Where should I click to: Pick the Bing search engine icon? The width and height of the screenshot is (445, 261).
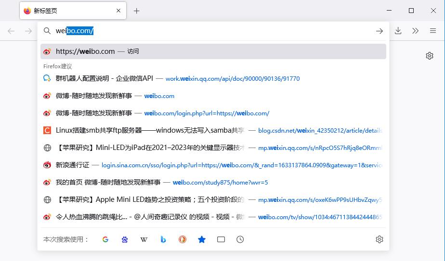pyautogui.click(x=163, y=239)
